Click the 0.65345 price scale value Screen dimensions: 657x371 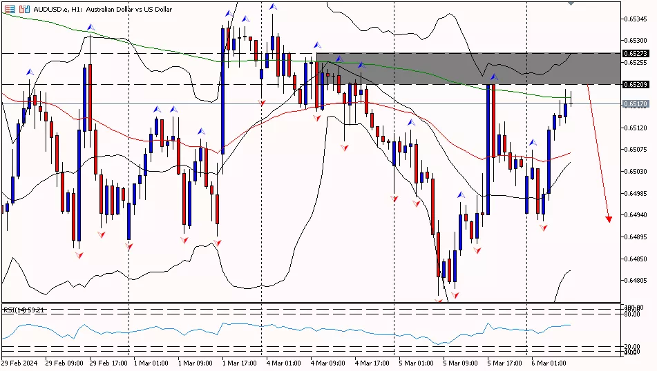pyautogui.click(x=635, y=19)
